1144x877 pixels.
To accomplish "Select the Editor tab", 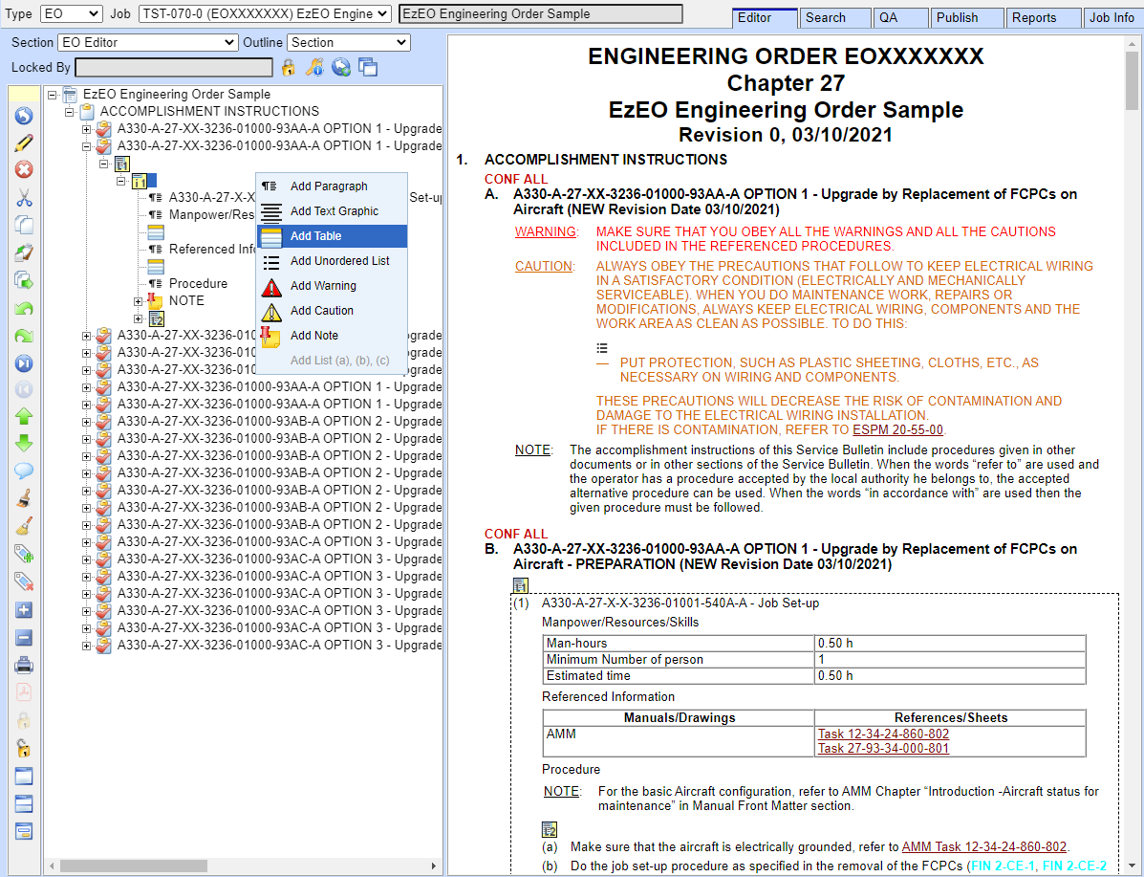I will 765,17.
